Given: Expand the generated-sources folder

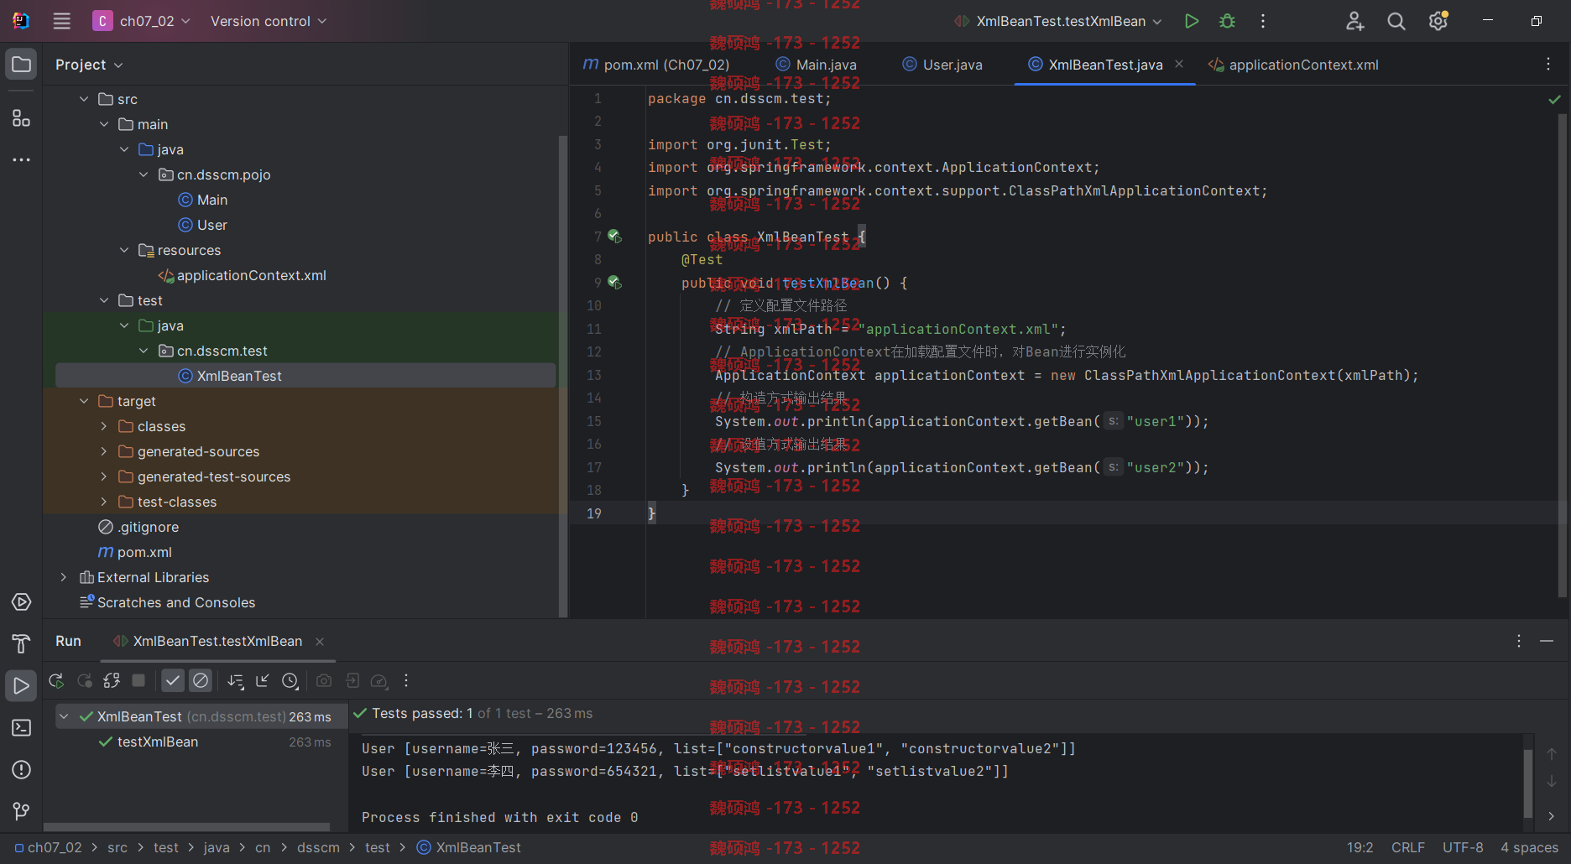Looking at the screenshot, I should tap(104, 451).
